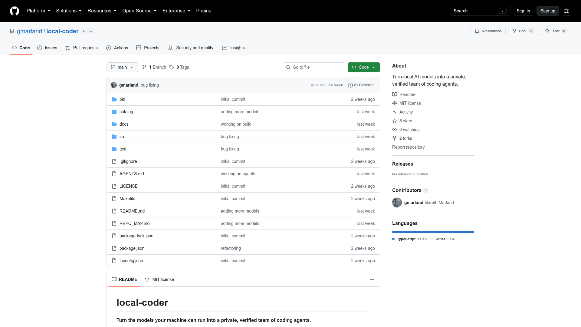Viewport: 581px width, 327px height.
Task: Open the package-lock.json file
Action: (x=136, y=236)
